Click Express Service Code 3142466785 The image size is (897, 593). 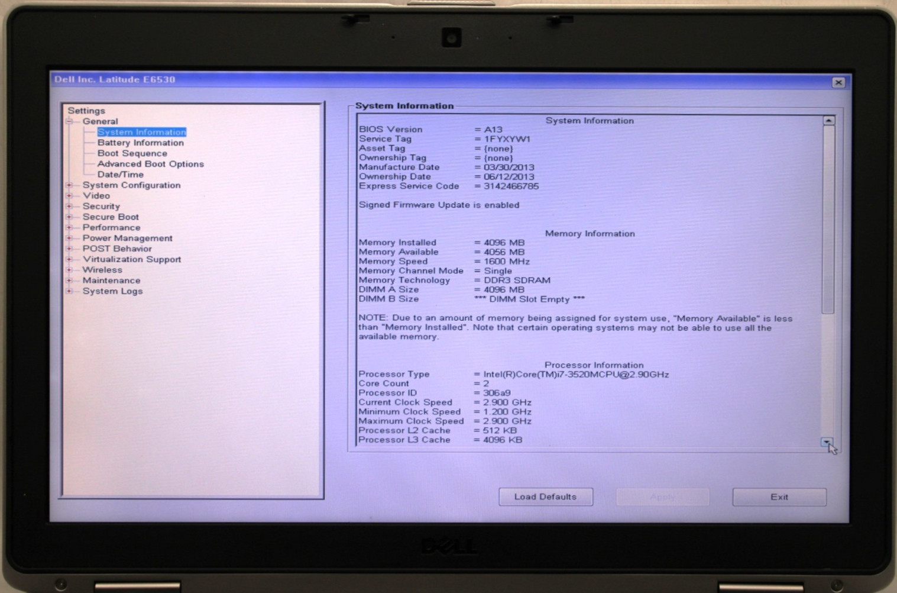pos(511,186)
